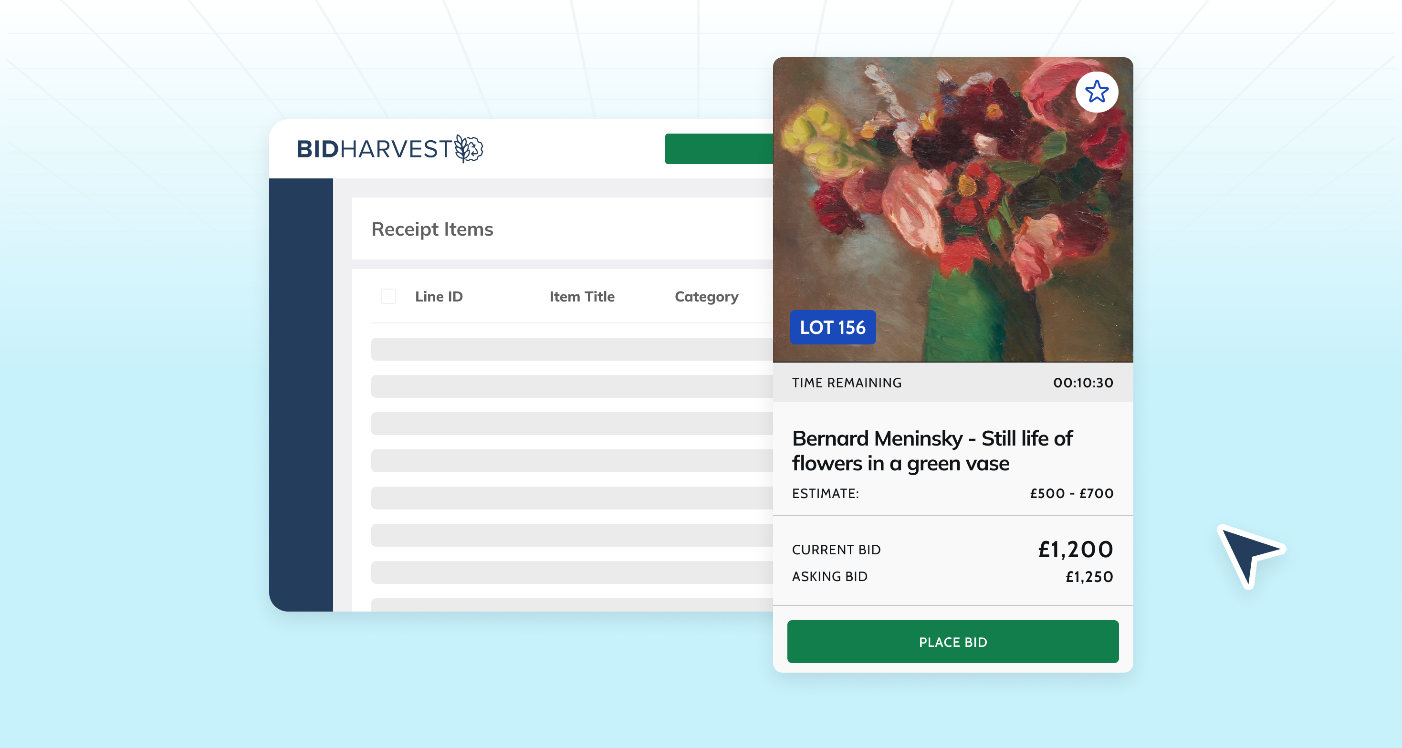Click the Receipt Items heading
The width and height of the screenshot is (1402, 748).
point(432,229)
